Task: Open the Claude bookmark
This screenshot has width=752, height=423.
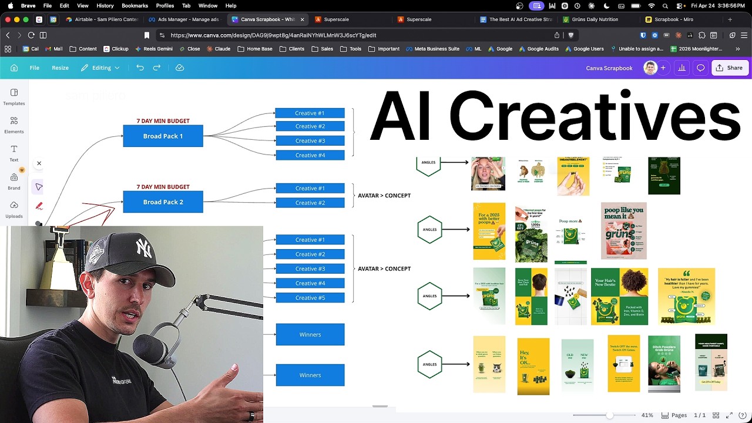Action: pyautogui.click(x=218, y=49)
